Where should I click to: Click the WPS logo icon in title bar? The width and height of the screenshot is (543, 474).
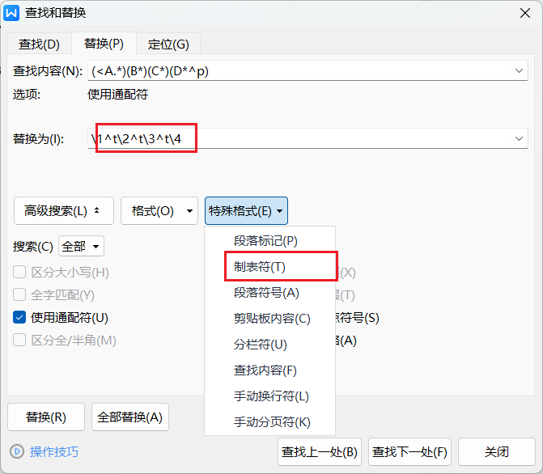pos(12,12)
